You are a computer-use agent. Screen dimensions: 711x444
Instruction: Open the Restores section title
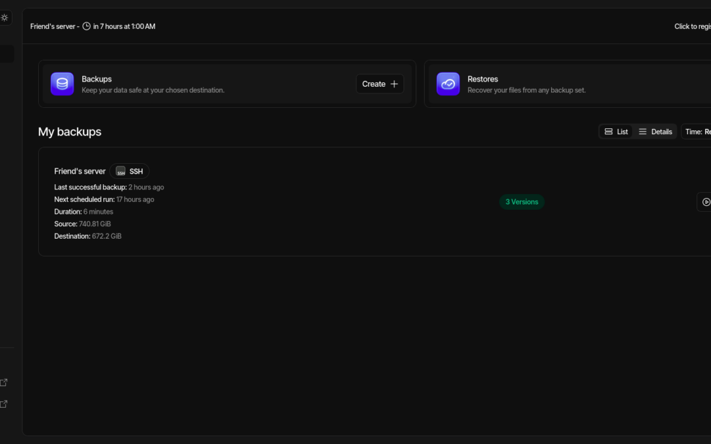tap(483, 79)
